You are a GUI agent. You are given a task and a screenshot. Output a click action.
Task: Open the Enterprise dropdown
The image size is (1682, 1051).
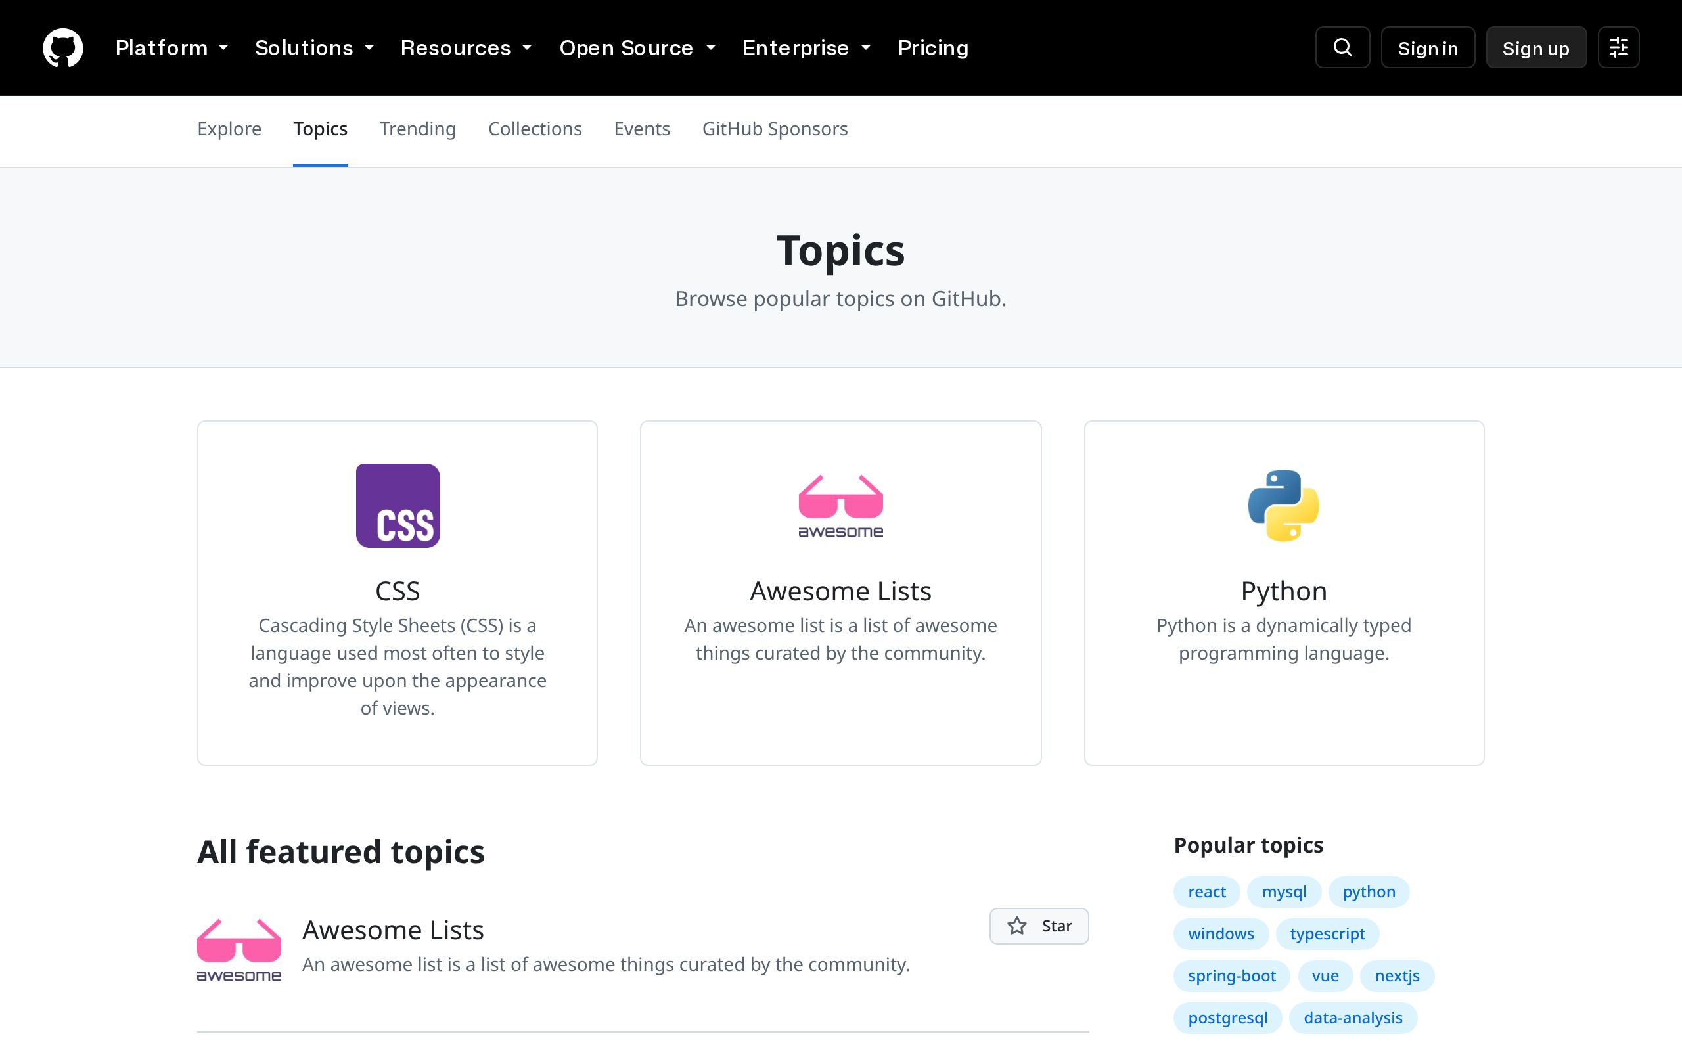[806, 47]
